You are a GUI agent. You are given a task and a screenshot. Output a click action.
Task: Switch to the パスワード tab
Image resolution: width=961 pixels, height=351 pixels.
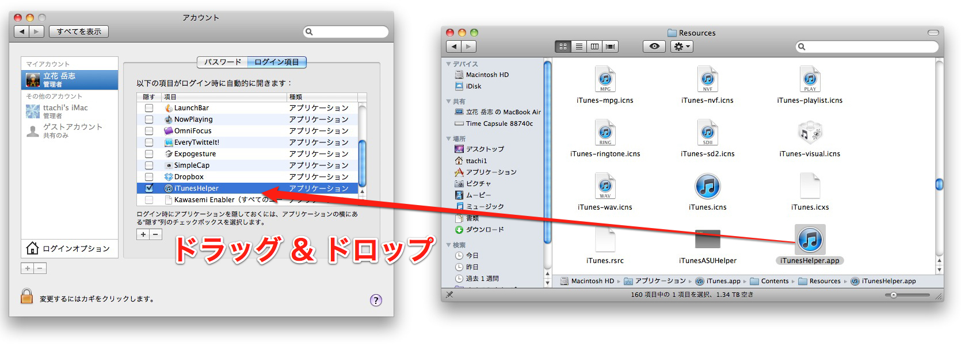[x=223, y=62]
